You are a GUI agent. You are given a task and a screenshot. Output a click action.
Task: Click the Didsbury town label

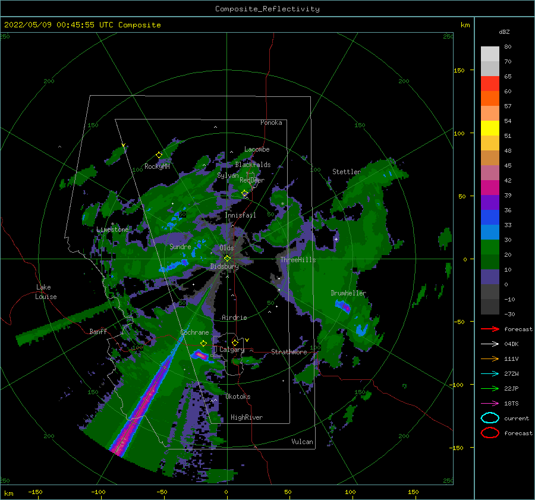(224, 266)
